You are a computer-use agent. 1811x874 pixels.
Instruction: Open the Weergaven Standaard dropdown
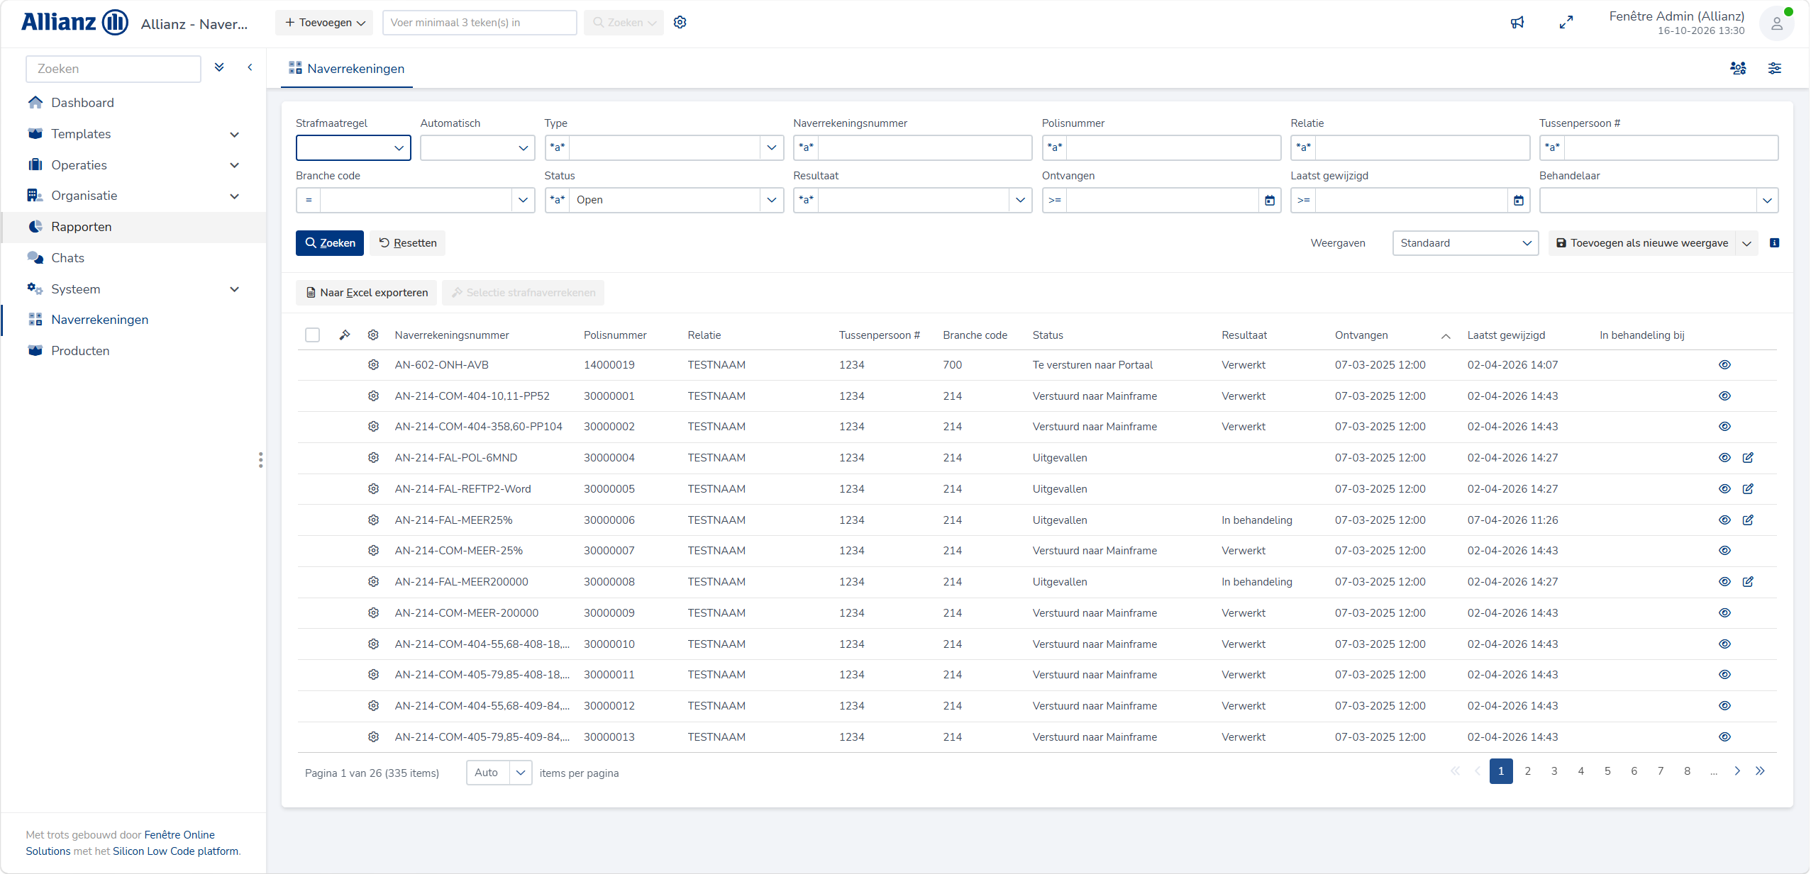1465,243
